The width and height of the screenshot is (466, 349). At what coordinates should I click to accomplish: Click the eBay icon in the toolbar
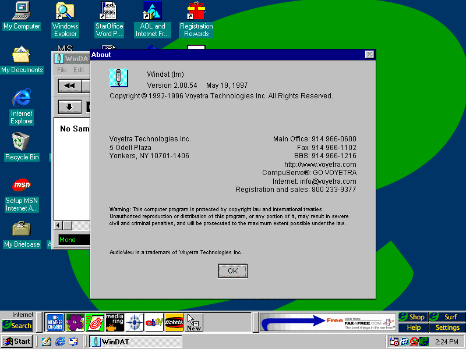(x=154, y=322)
